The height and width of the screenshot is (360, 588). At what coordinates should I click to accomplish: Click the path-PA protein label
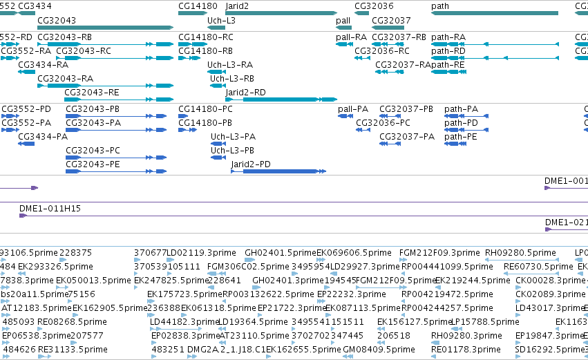coord(462,109)
